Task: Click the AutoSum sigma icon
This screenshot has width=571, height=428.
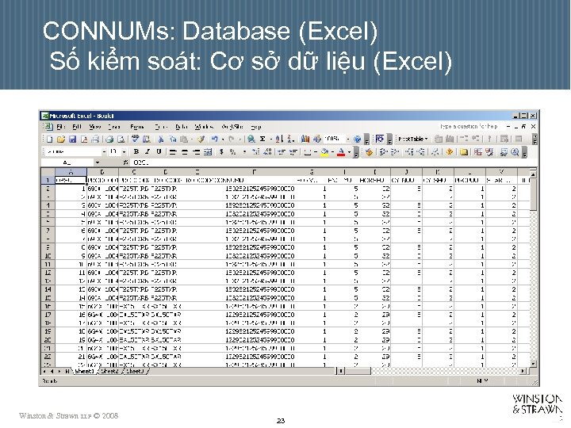Action: [x=263, y=139]
